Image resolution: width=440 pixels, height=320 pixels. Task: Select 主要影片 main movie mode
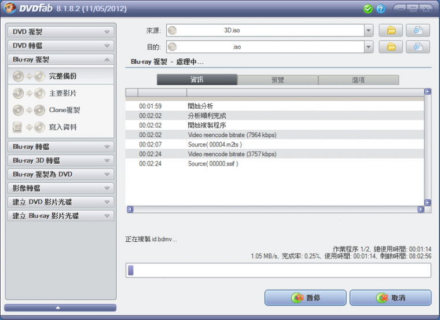point(61,93)
